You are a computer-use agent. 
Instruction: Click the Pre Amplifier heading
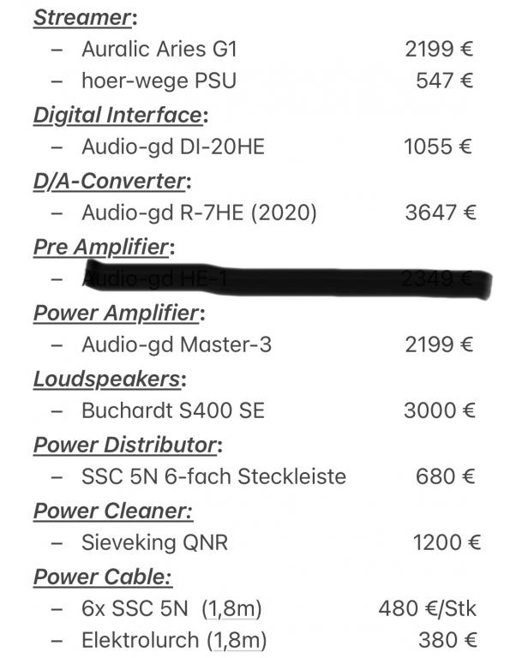[103, 247]
